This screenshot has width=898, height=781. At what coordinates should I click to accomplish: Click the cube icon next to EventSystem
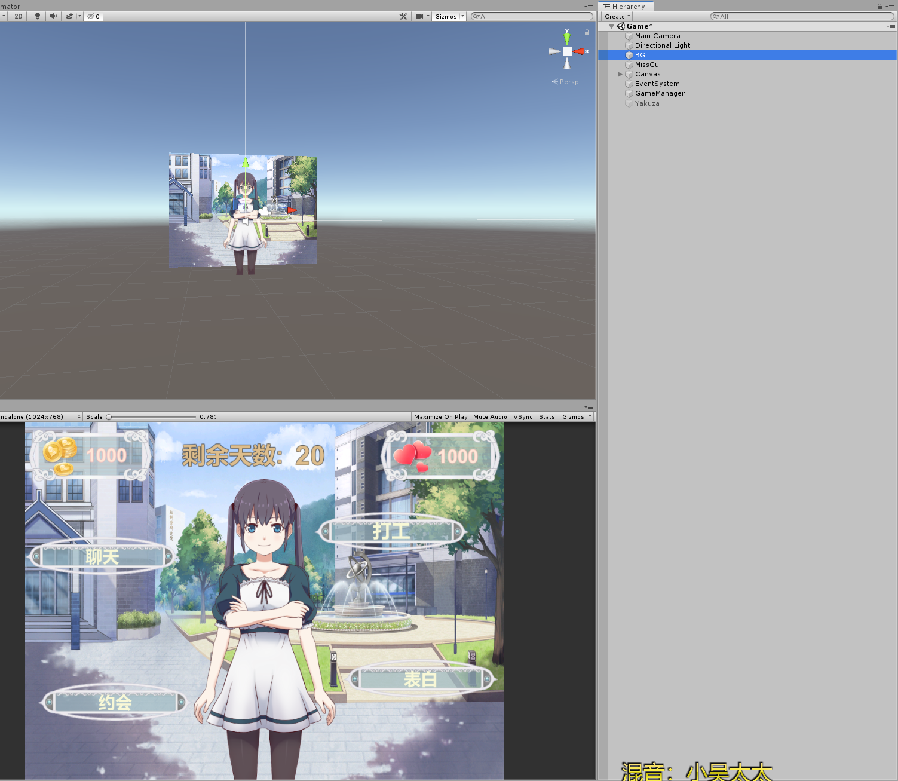pyautogui.click(x=629, y=84)
